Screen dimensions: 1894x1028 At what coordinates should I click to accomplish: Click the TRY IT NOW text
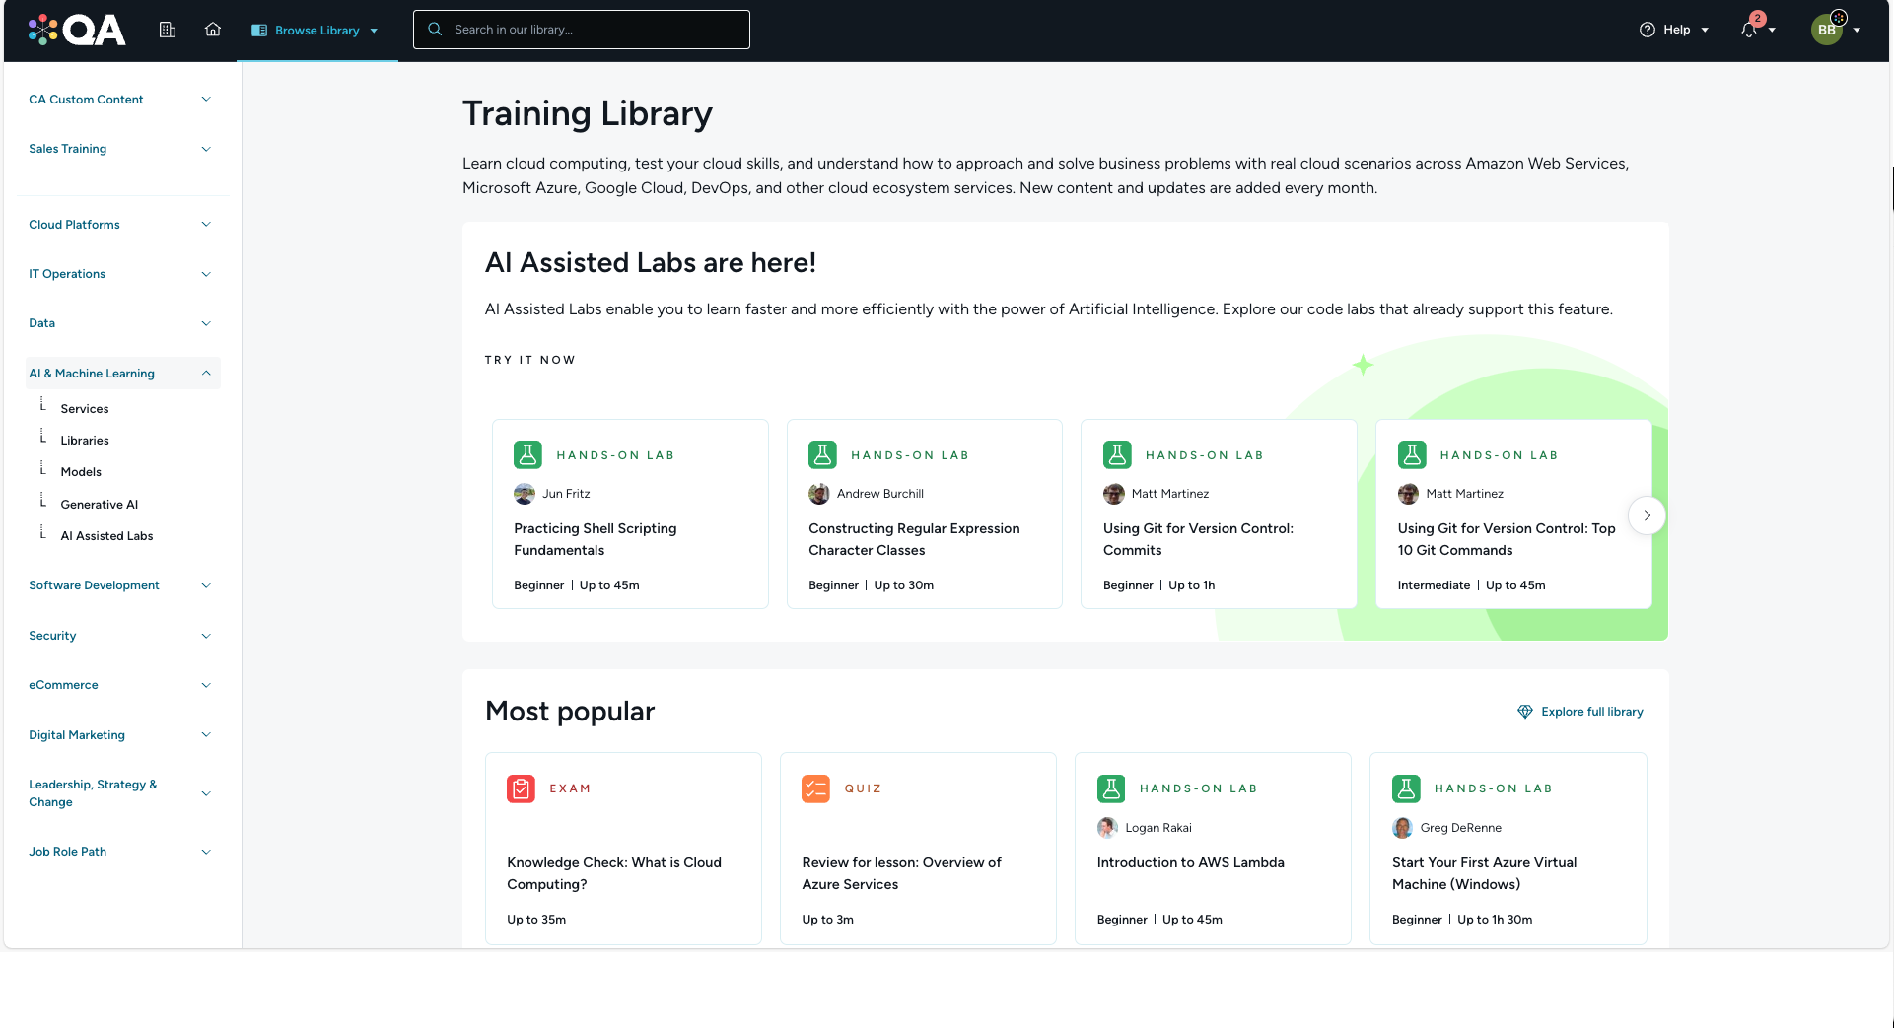(x=529, y=360)
